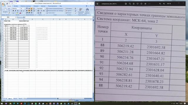The image size is (188, 105).
Task: Toggle bold formatting in Excel
Action: 13,11
